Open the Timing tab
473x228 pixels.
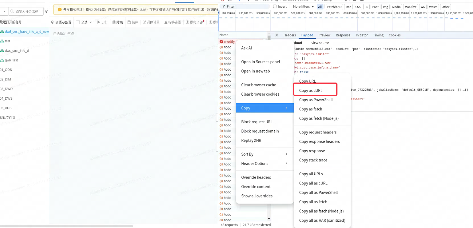[x=378, y=35]
